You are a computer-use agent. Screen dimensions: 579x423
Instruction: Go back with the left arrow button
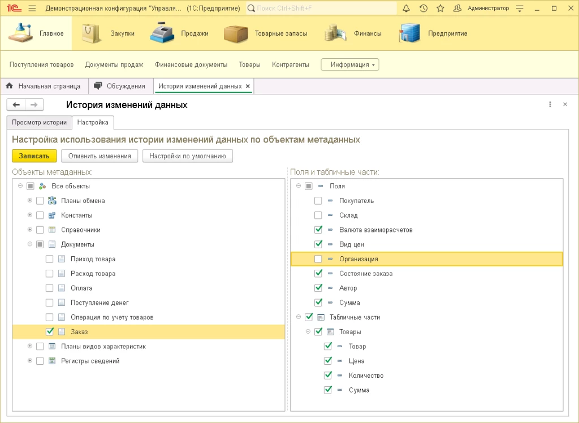pos(16,105)
